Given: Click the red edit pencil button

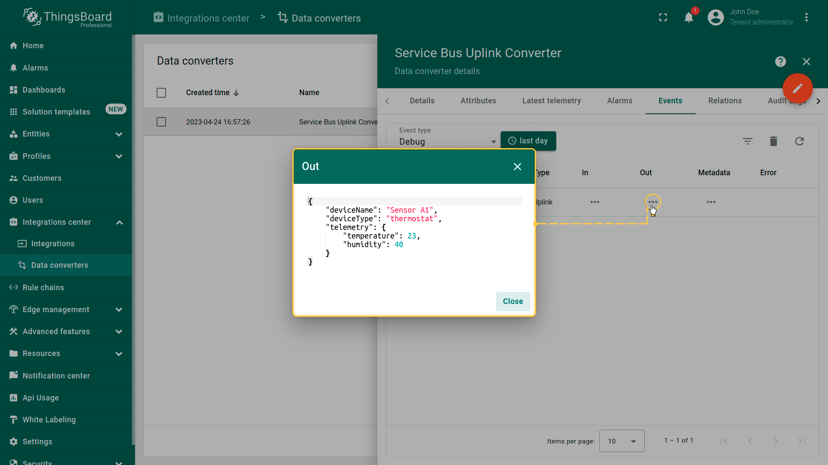Looking at the screenshot, I should click(797, 88).
